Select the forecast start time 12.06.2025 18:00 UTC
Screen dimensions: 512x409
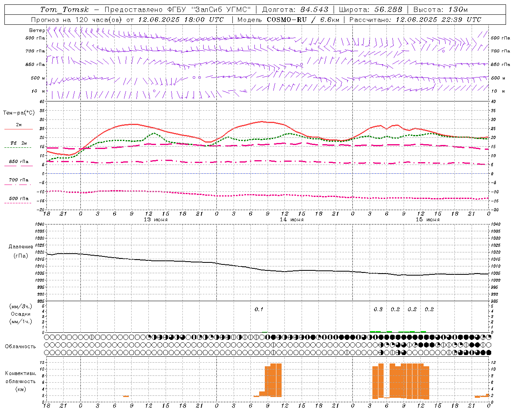[x=181, y=20]
